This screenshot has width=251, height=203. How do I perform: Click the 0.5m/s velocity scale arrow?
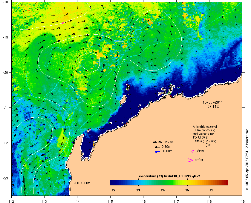click(204, 145)
